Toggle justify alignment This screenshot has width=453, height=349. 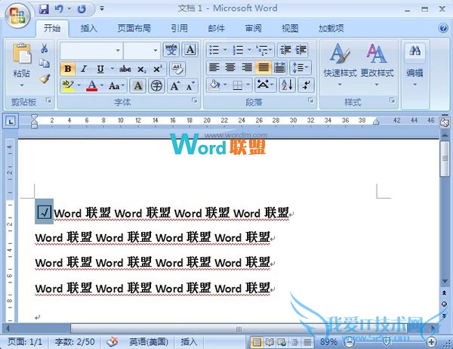point(263,68)
